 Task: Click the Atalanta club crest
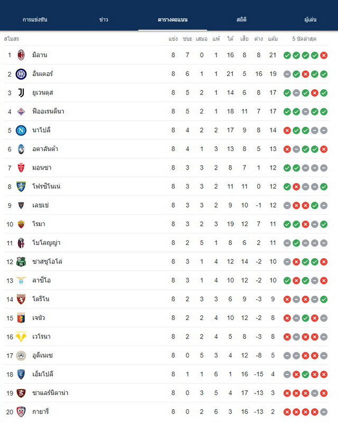pyautogui.click(x=21, y=149)
